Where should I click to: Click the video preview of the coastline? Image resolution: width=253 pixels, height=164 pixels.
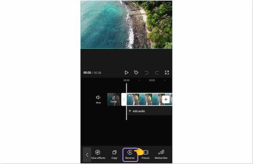tap(126, 25)
